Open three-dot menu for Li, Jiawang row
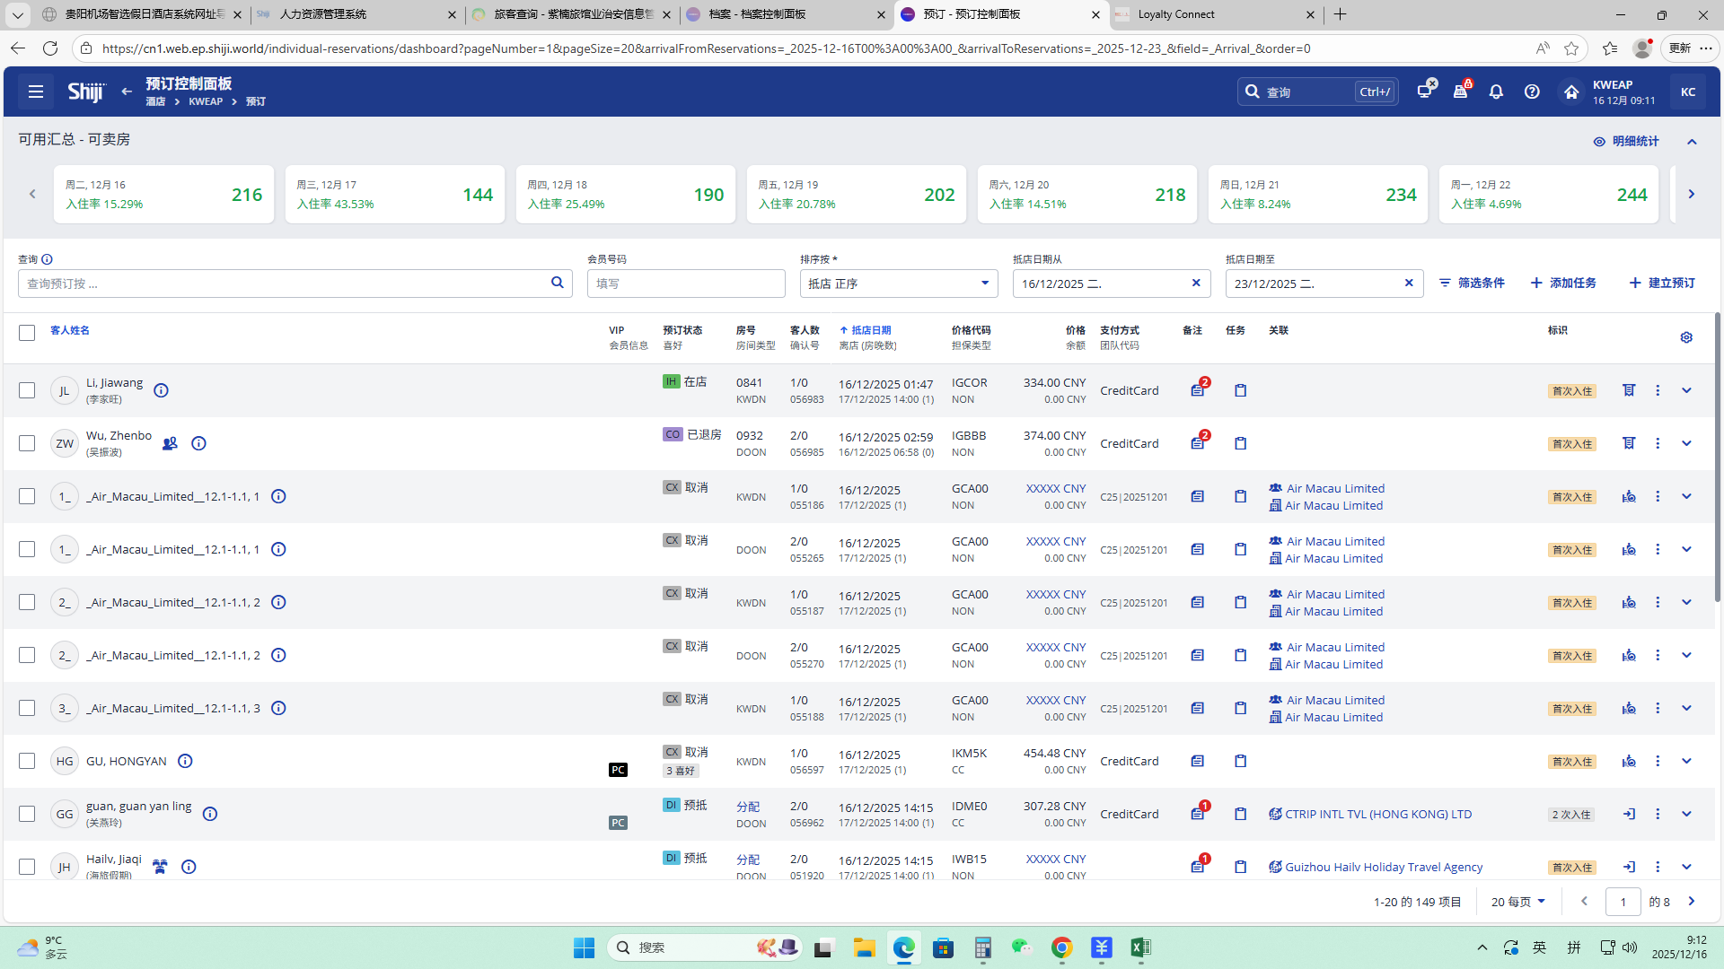Image resolution: width=1724 pixels, height=969 pixels. tap(1658, 390)
